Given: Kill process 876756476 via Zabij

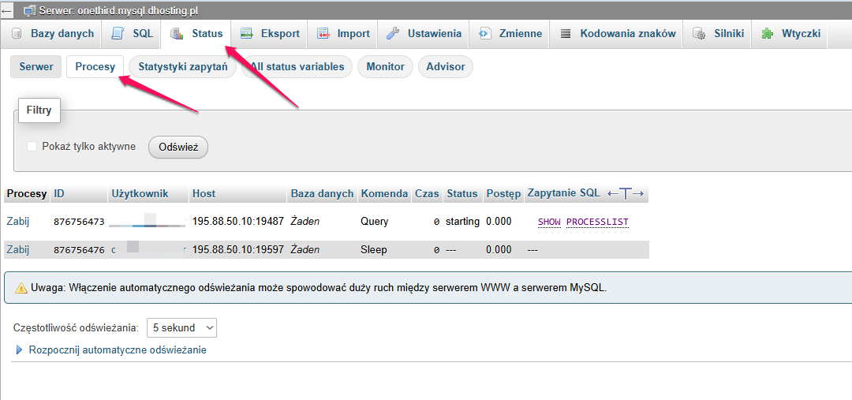Looking at the screenshot, I should coord(17,249).
